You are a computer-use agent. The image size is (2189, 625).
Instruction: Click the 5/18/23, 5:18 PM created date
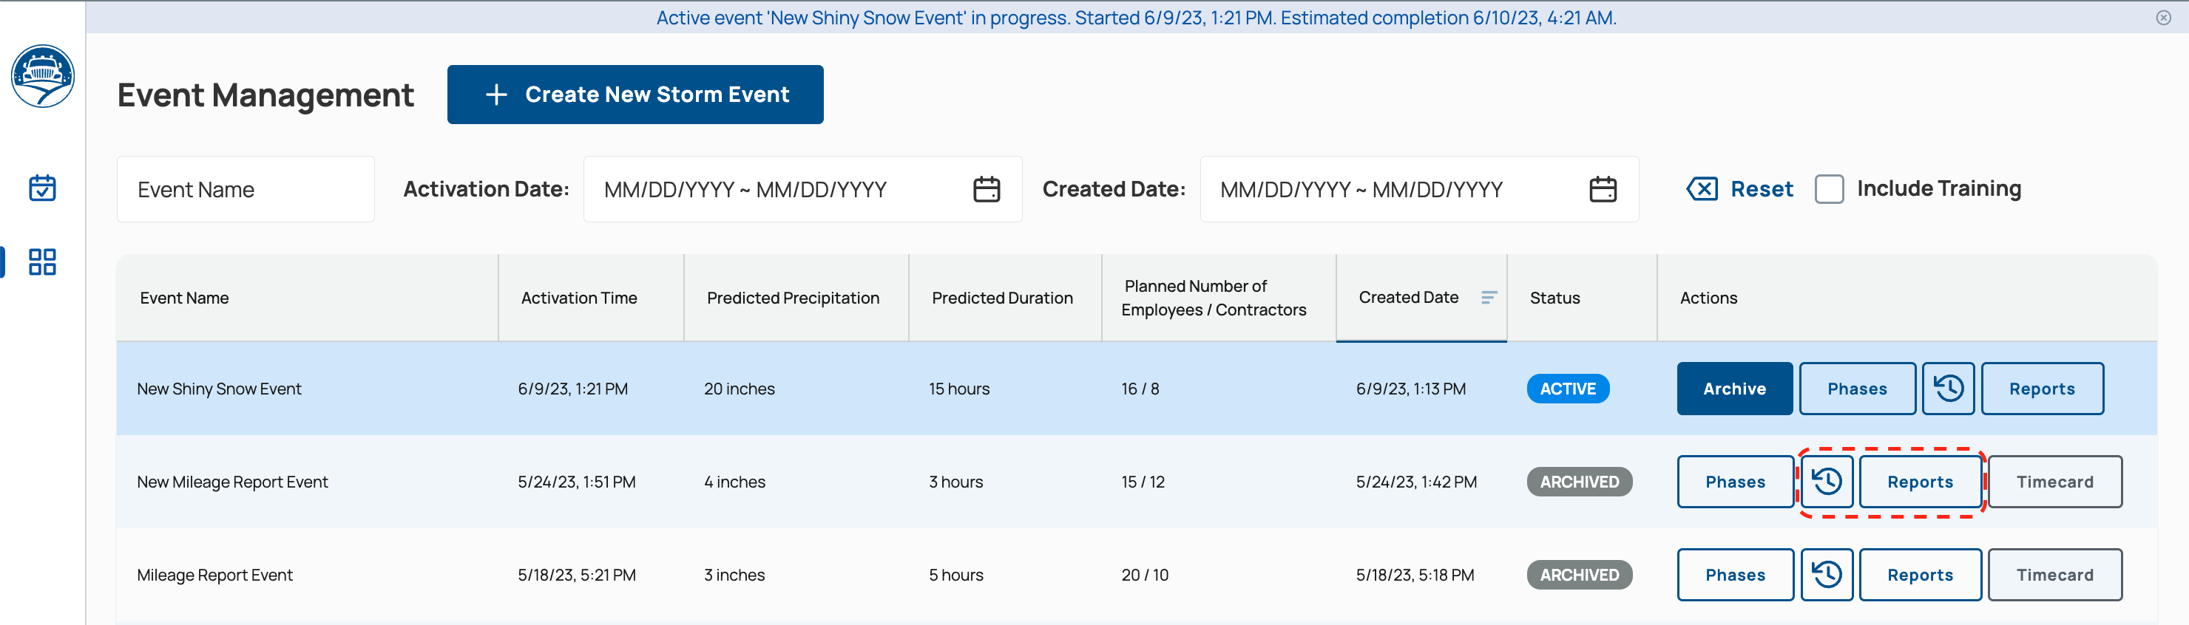[x=1415, y=575]
